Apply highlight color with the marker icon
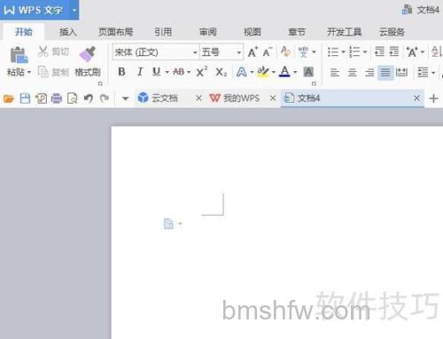This screenshot has width=443, height=339. (x=262, y=72)
